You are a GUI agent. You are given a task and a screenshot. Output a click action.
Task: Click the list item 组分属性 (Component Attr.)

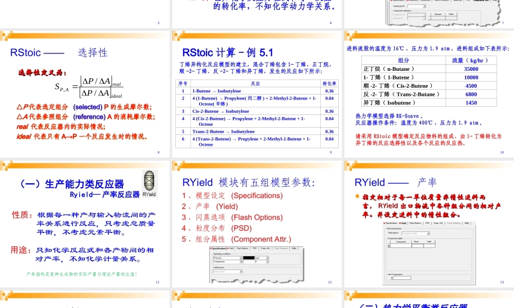click(x=236, y=239)
